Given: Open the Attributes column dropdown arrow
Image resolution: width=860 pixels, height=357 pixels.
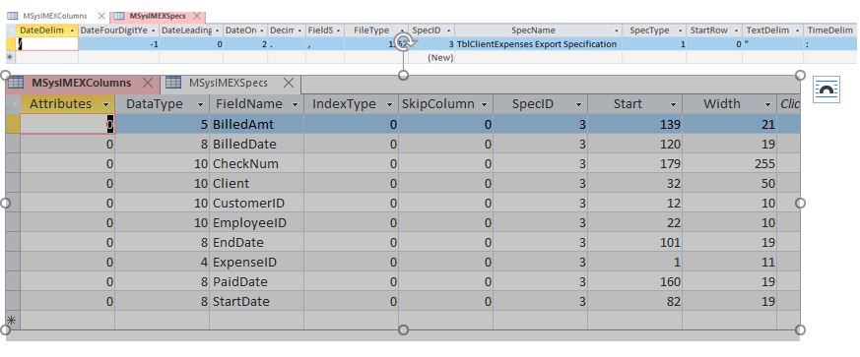Looking at the screenshot, I should click(105, 104).
